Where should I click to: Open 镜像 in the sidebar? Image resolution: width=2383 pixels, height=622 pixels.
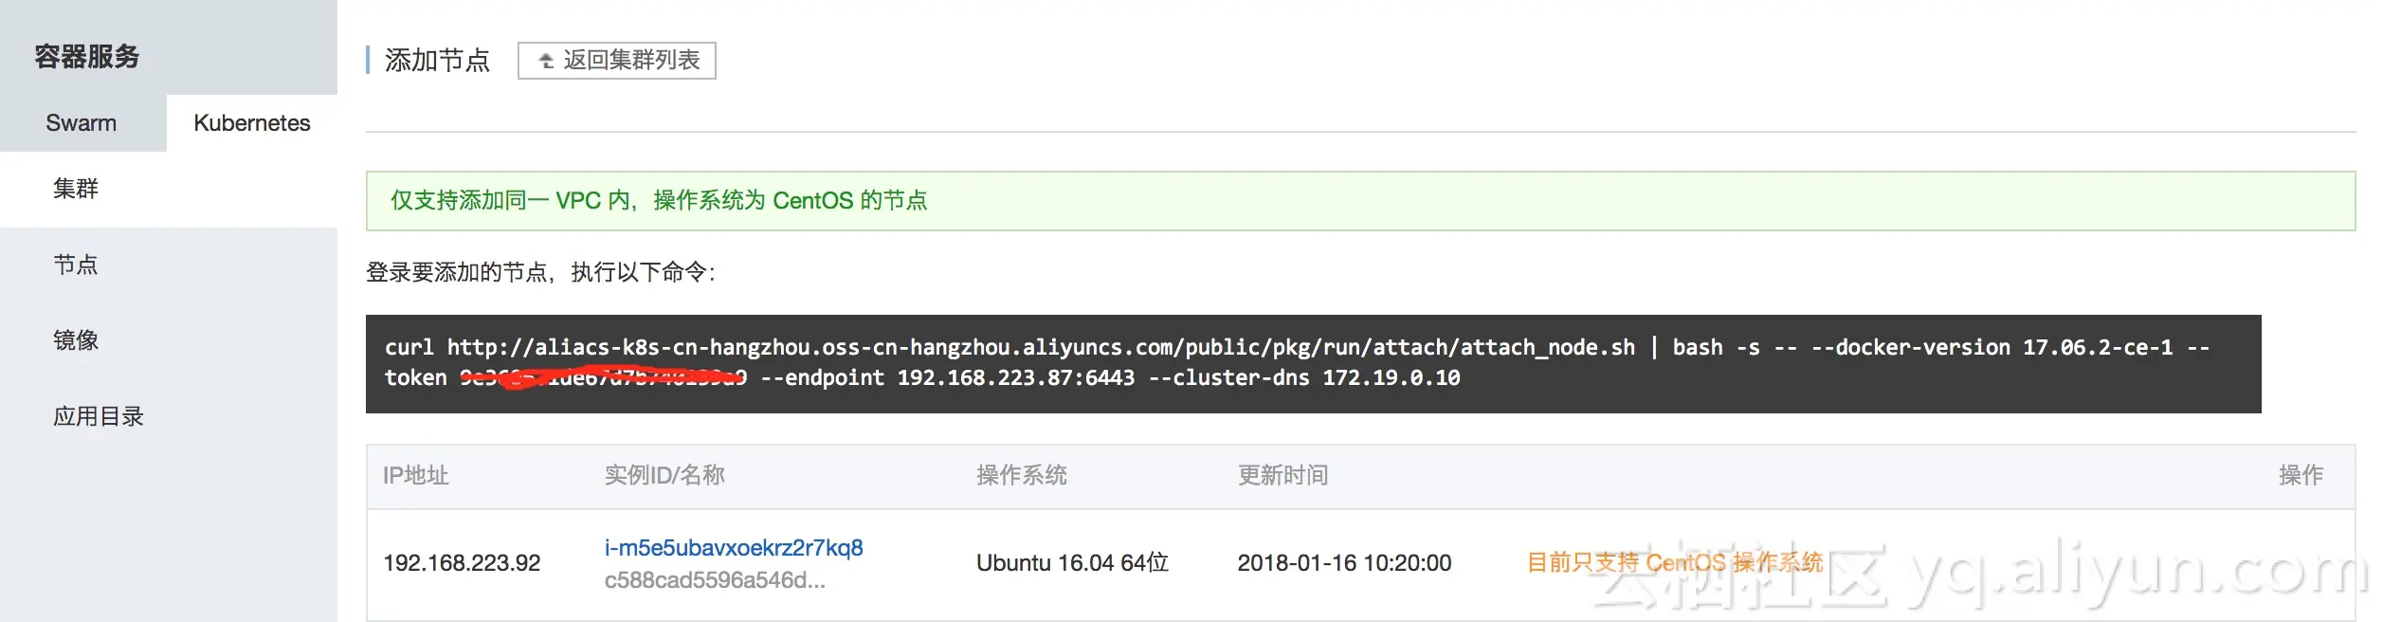[76, 340]
